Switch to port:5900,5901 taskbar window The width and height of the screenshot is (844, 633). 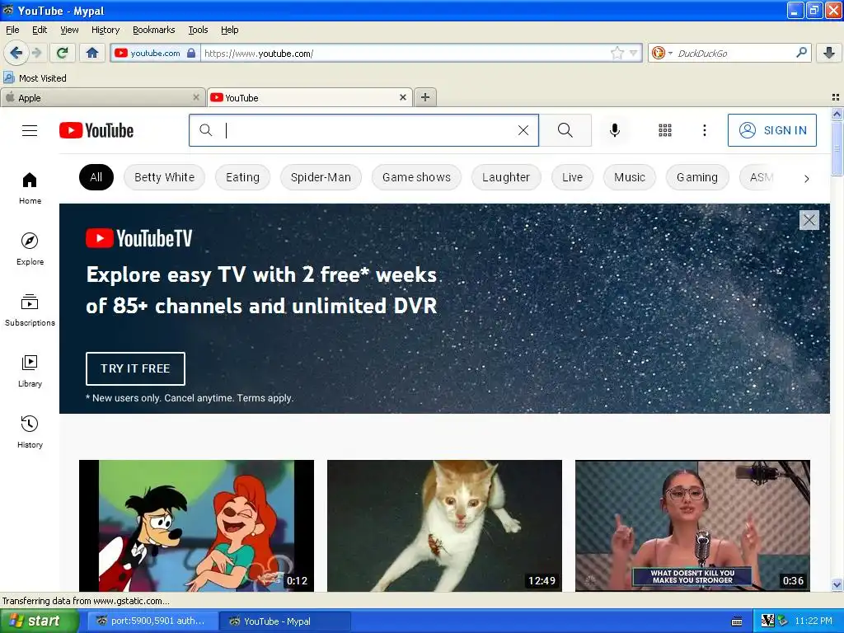tap(152, 621)
